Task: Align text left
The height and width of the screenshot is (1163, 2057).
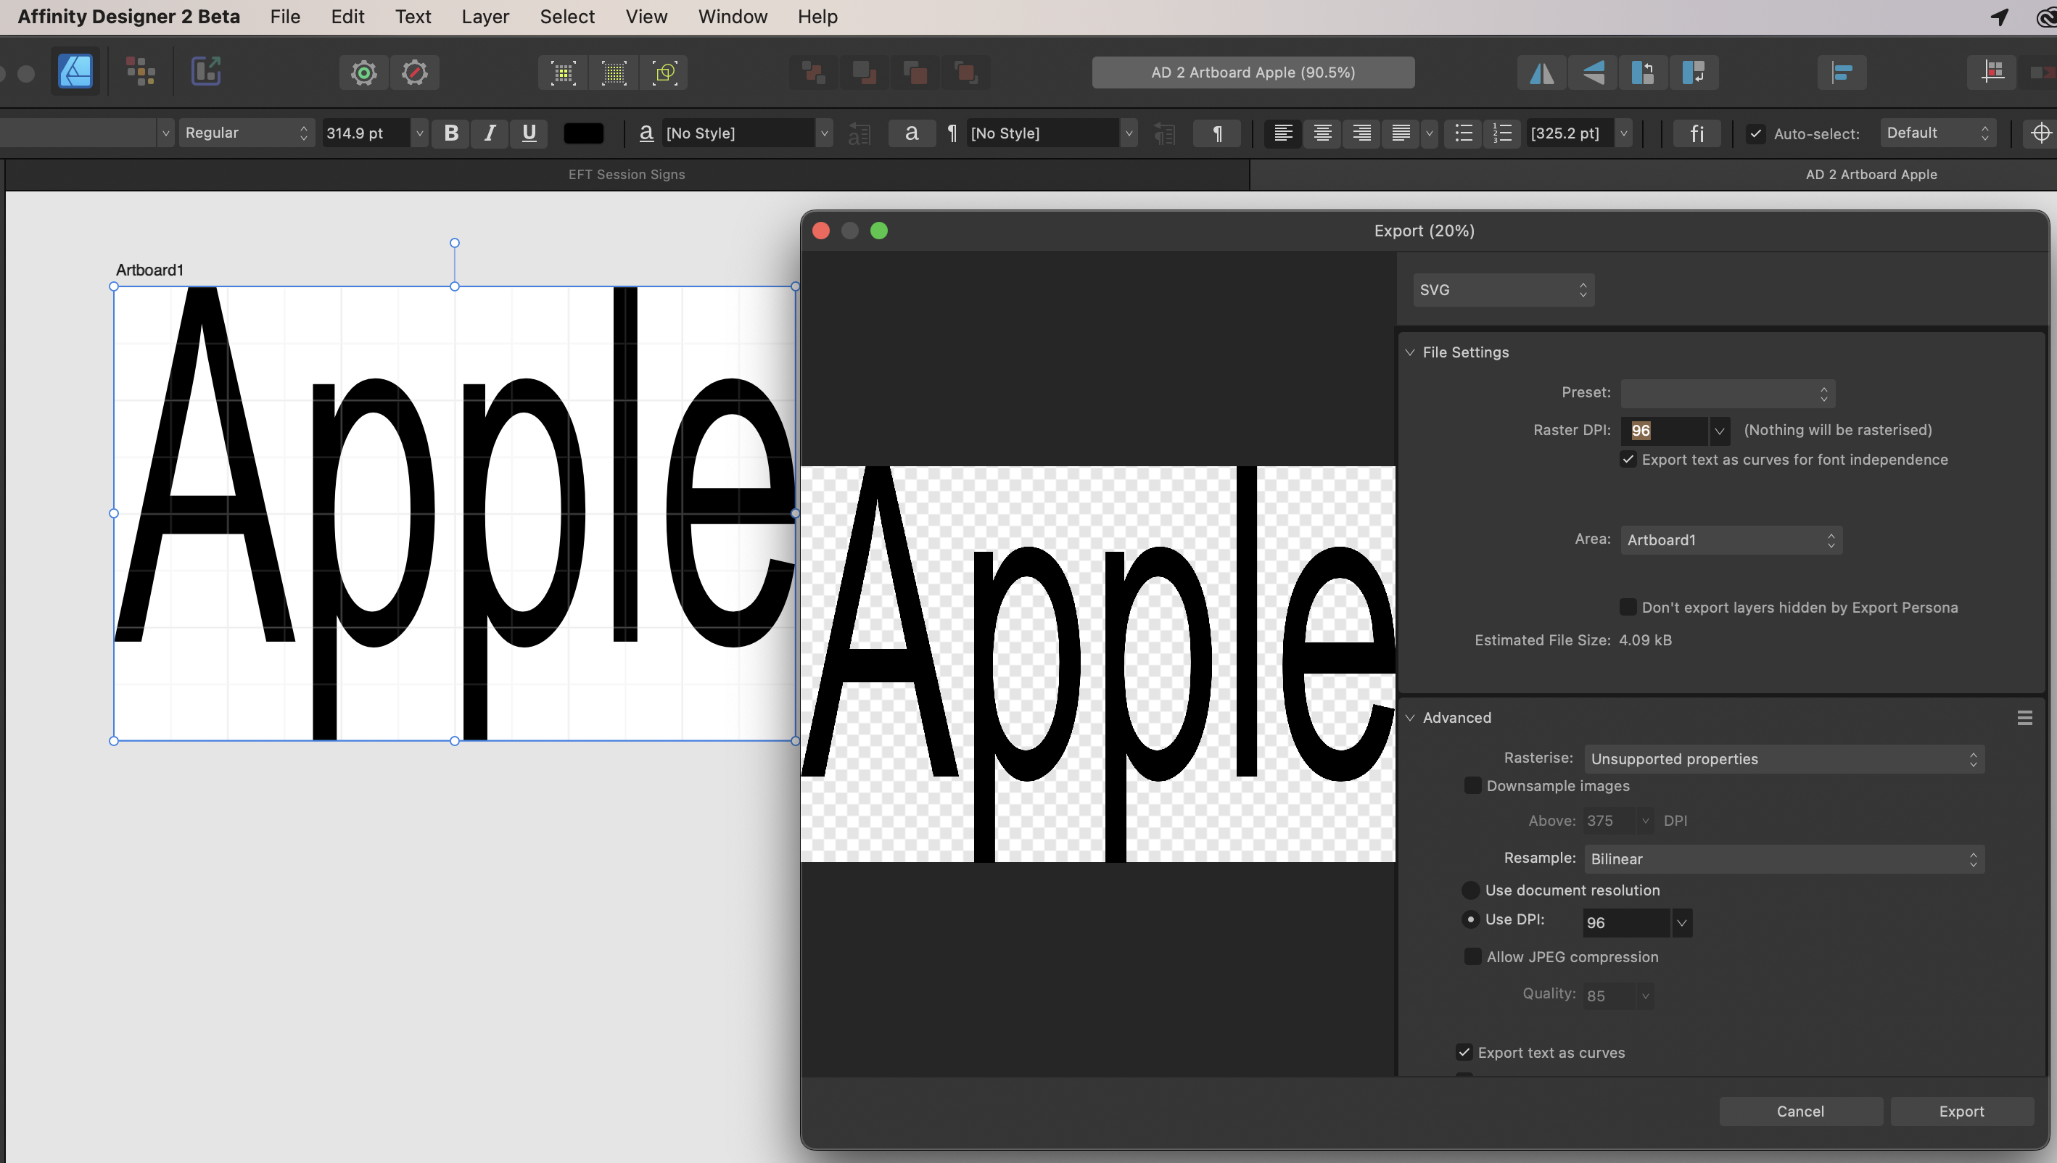Action: (x=1283, y=133)
